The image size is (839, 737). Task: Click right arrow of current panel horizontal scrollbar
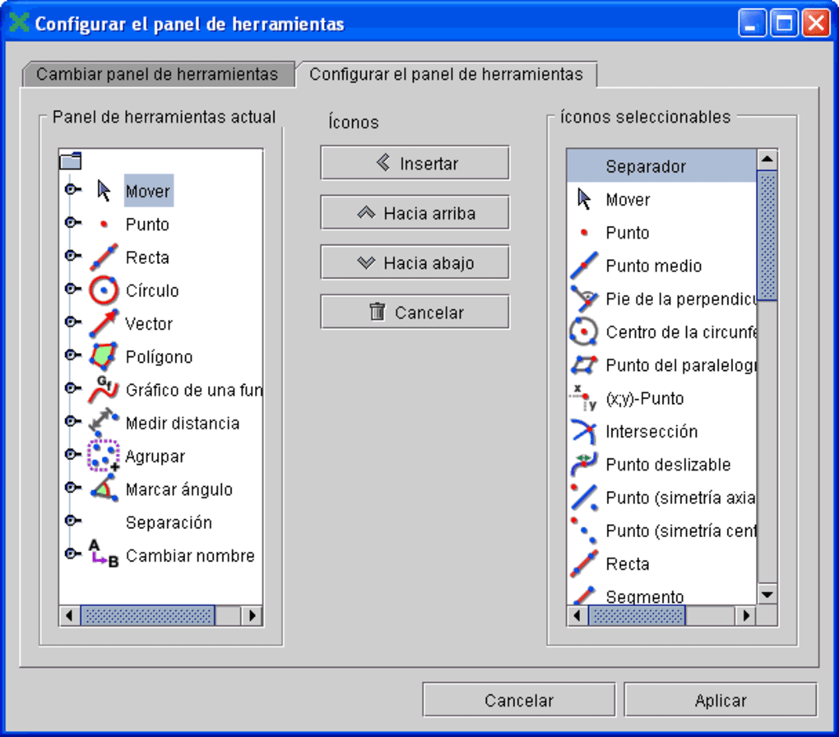[253, 615]
